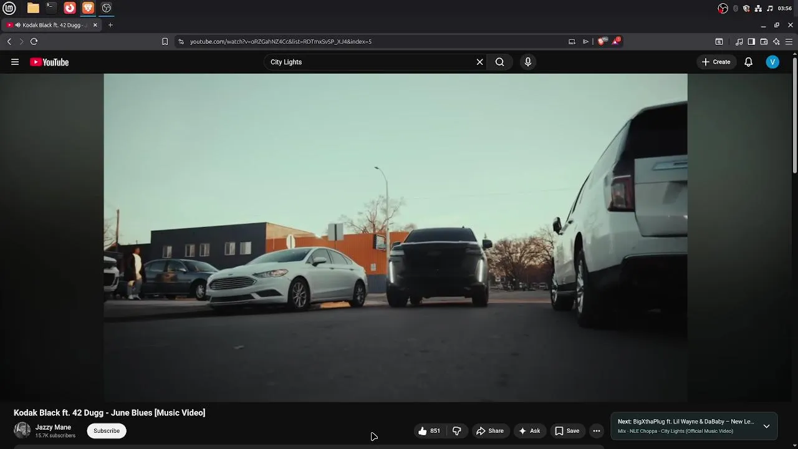Open Brave Wallet icon
798x449 pixels.
764,42
